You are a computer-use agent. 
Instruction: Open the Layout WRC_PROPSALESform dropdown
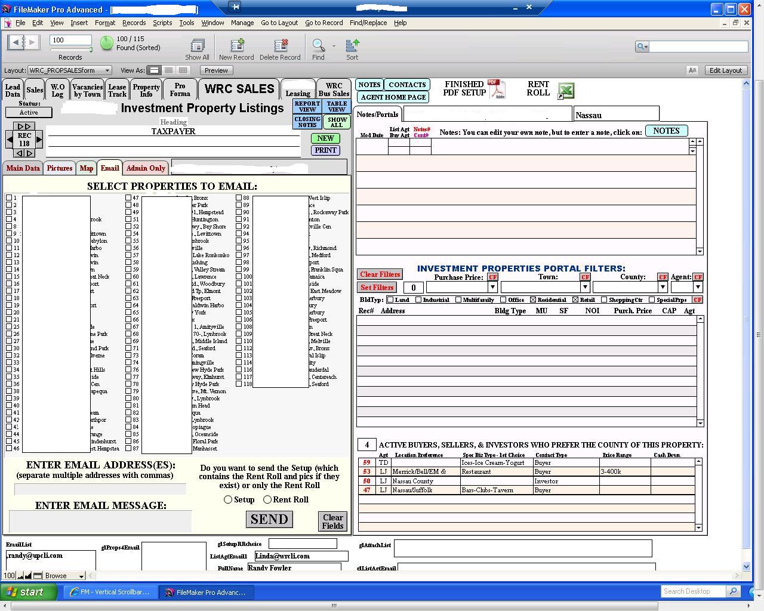[69, 70]
